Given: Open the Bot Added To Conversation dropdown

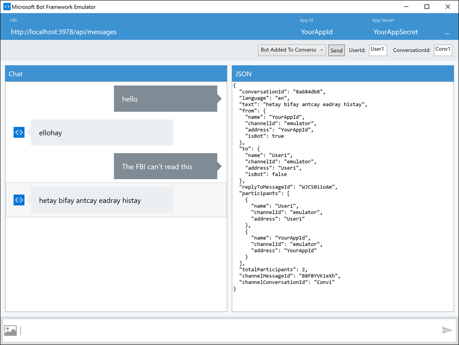Looking at the screenshot, I should click(x=292, y=50).
